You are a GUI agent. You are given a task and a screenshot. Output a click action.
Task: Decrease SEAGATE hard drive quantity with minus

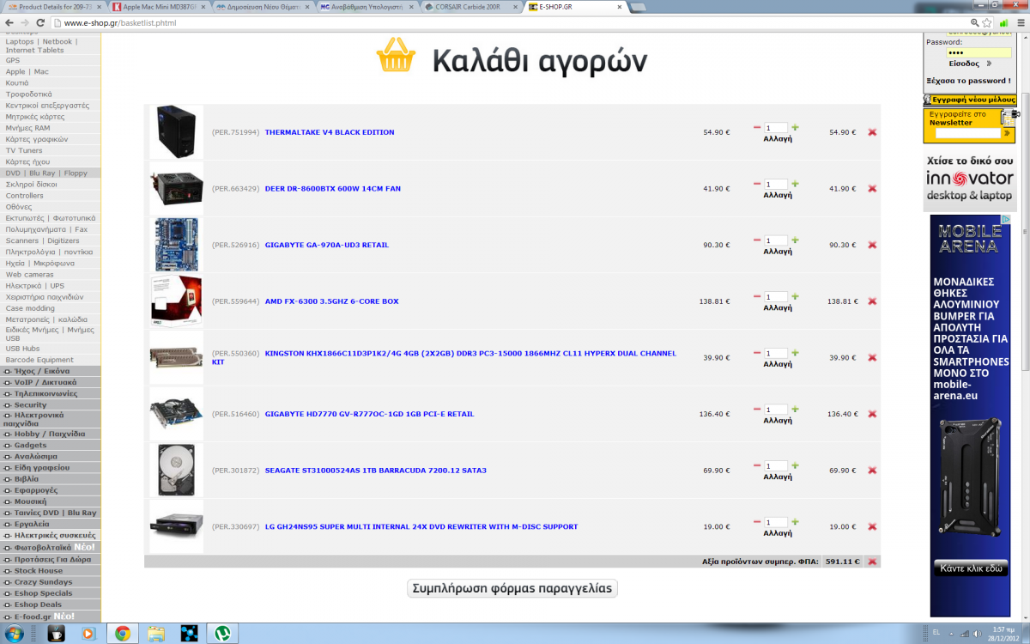(x=757, y=465)
